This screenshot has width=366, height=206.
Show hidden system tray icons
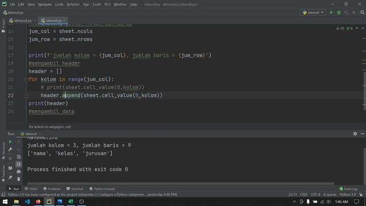tap(295, 201)
